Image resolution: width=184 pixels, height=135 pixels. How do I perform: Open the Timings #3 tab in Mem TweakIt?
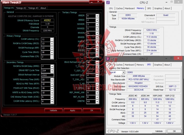(x=33, y=8)
